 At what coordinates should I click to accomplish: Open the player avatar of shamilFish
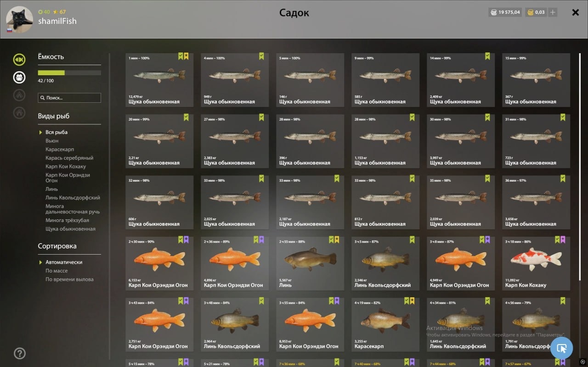pyautogui.click(x=19, y=20)
